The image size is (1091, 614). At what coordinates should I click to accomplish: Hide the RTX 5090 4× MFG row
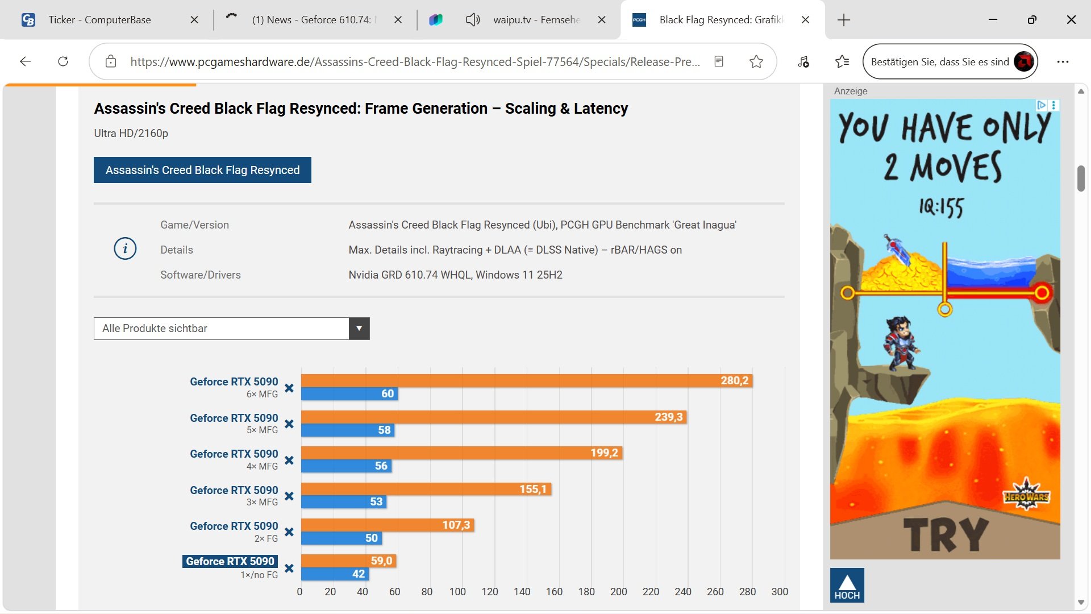pos(289,460)
